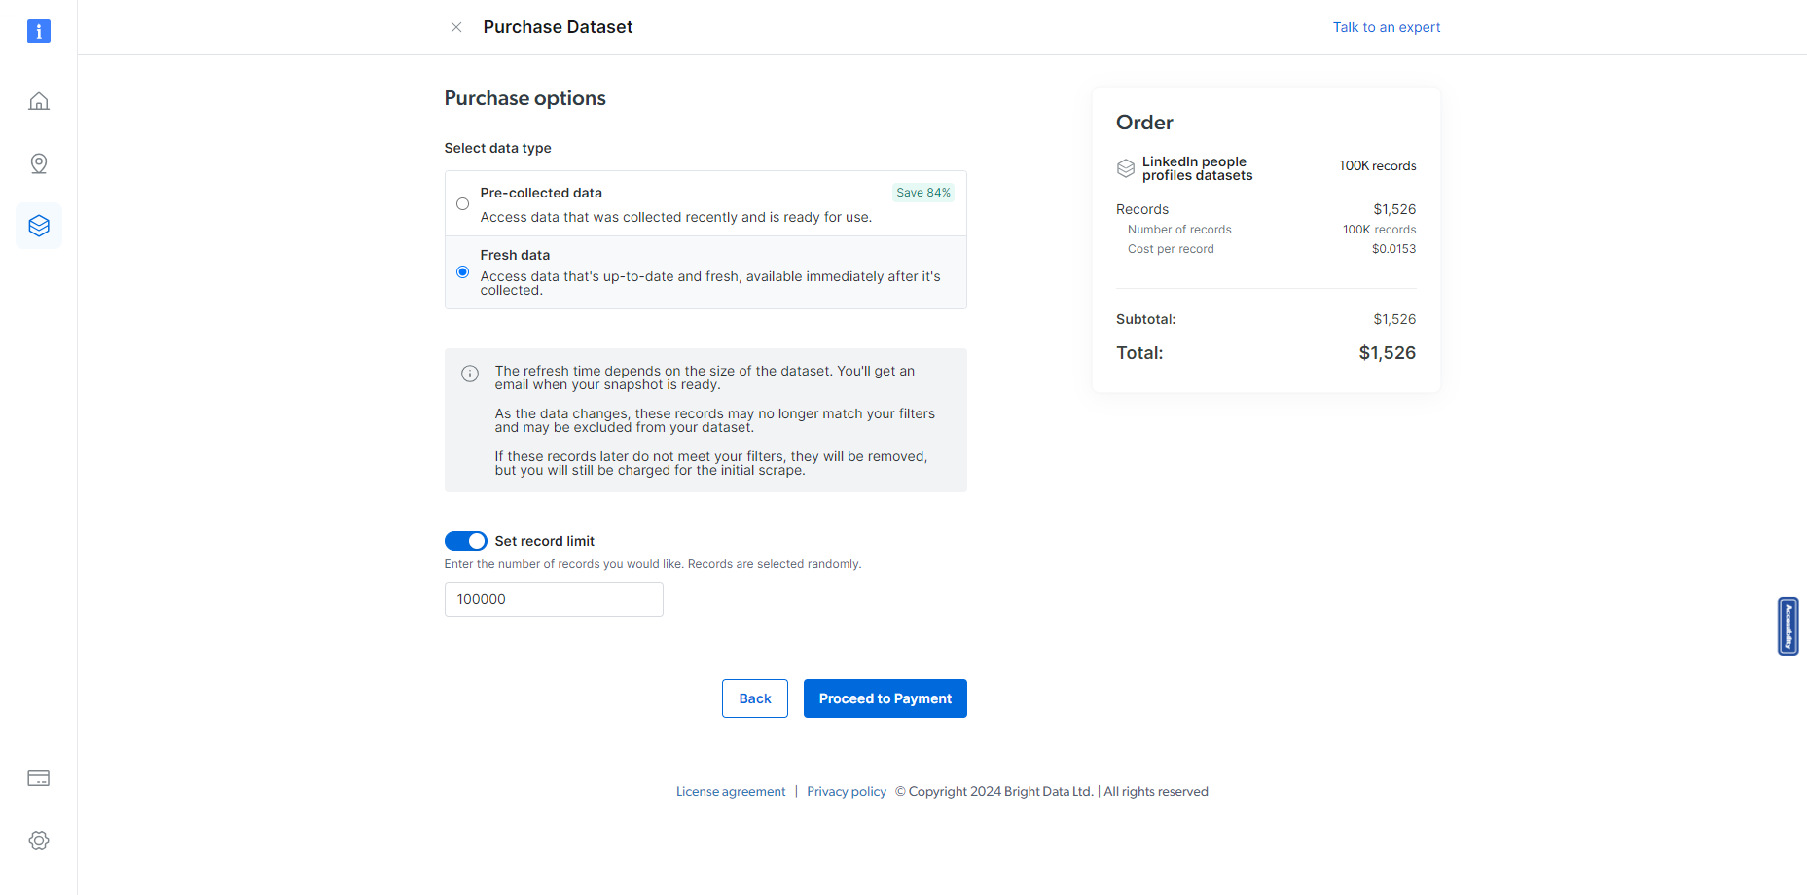
Task: Select the Pre-collected data radio option
Action: click(463, 204)
